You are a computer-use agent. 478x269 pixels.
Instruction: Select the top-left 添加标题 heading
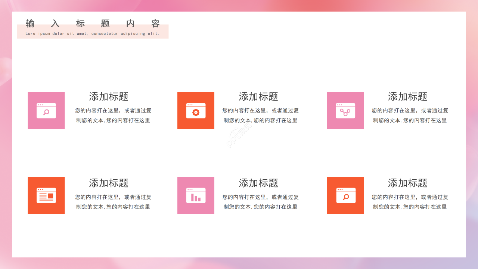click(x=108, y=97)
